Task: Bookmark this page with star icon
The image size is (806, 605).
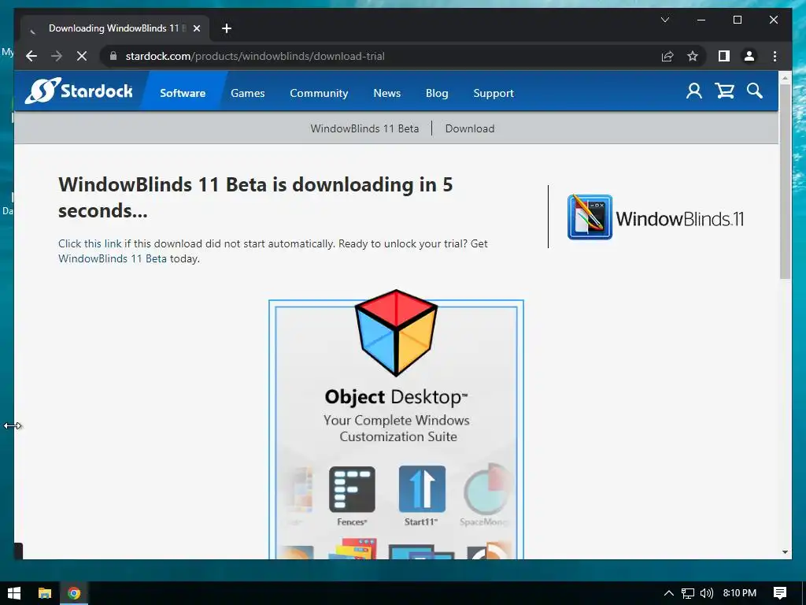Action: (x=693, y=56)
